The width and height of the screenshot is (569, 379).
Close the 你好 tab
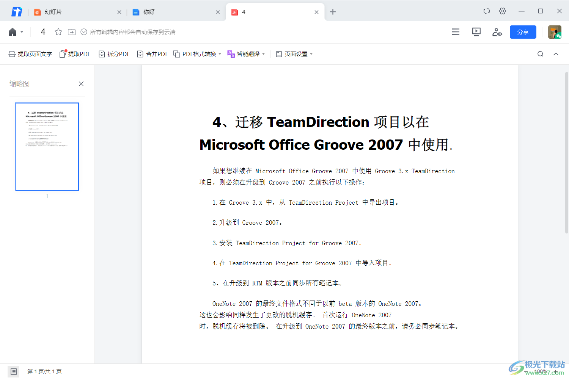[x=218, y=12]
